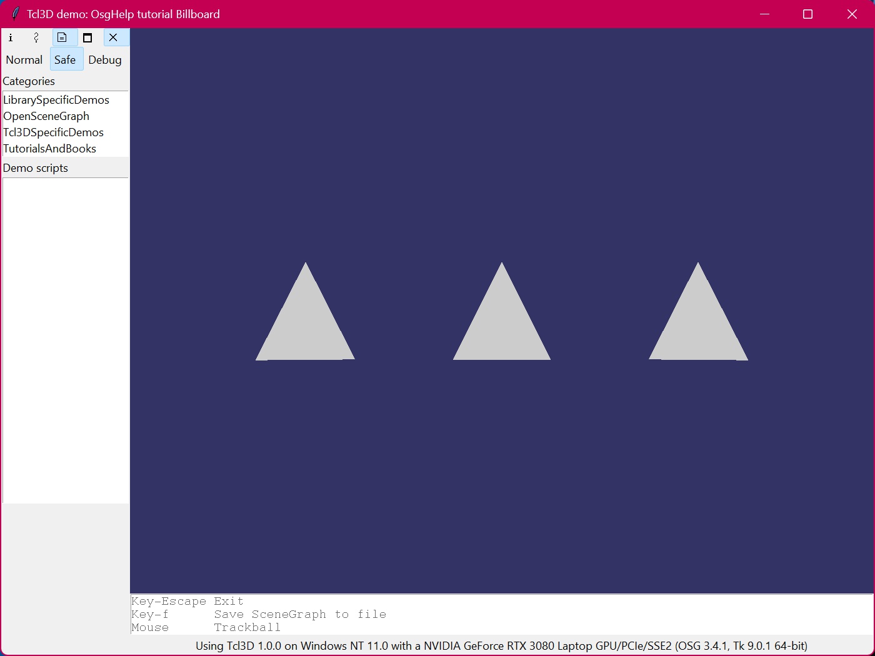Click the Tcl feather icon in the title bar
The height and width of the screenshot is (656, 875).
tap(15, 14)
